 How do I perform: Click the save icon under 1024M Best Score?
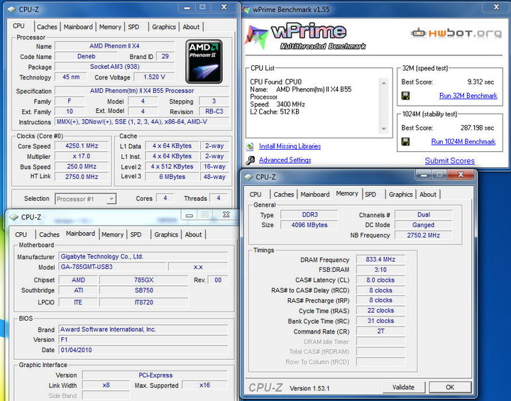(x=405, y=141)
